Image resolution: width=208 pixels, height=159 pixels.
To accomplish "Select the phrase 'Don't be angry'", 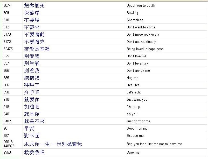I will pyautogui.click(x=137, y=63).
